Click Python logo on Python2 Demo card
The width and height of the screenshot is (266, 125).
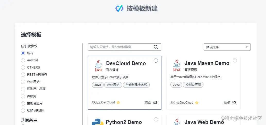click(x=98, y=122)
